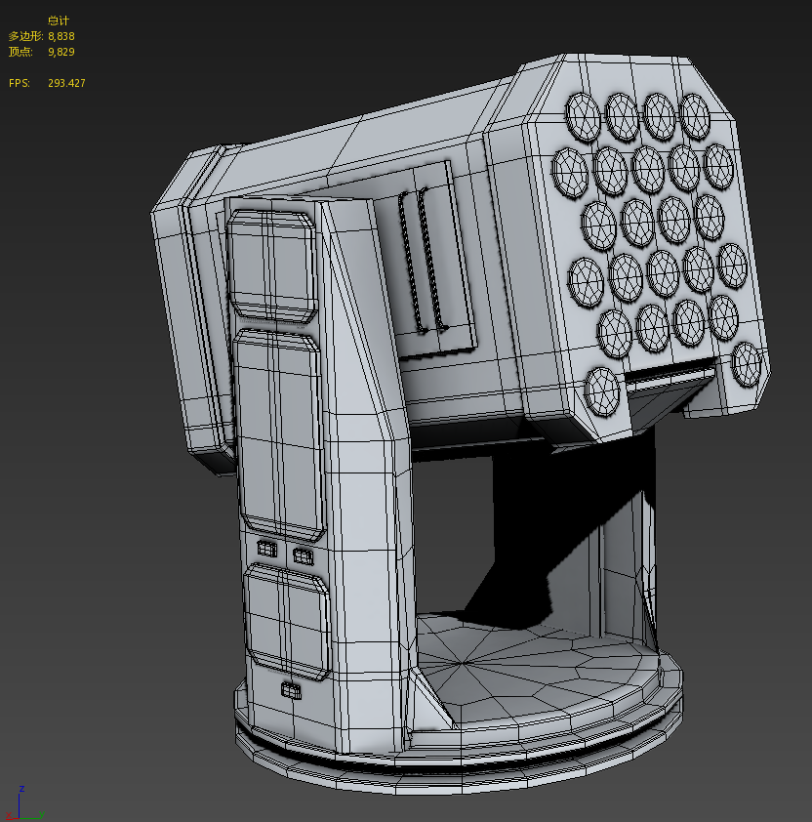Click the 多边形 label in viewport statistics
The height and width of the screenshot is (822, 812).
pos(25,36)
